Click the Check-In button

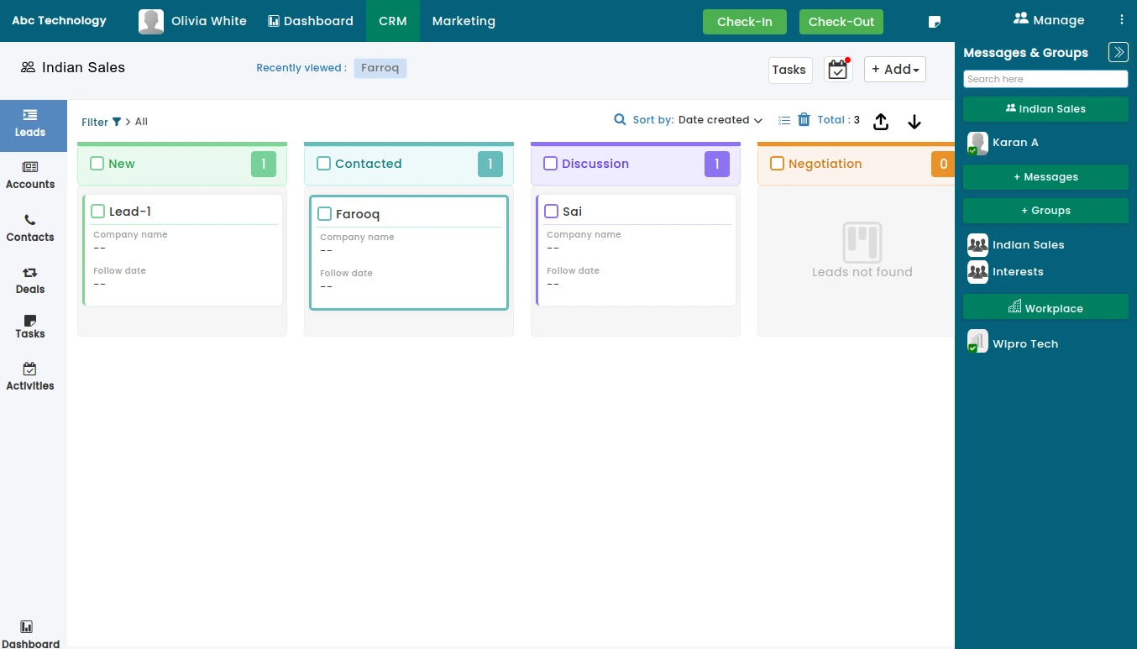(745, 22)
